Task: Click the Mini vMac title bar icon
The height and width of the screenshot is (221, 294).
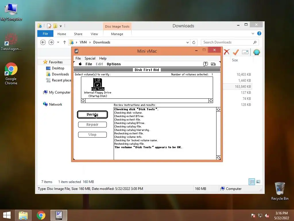Action: 76,51
